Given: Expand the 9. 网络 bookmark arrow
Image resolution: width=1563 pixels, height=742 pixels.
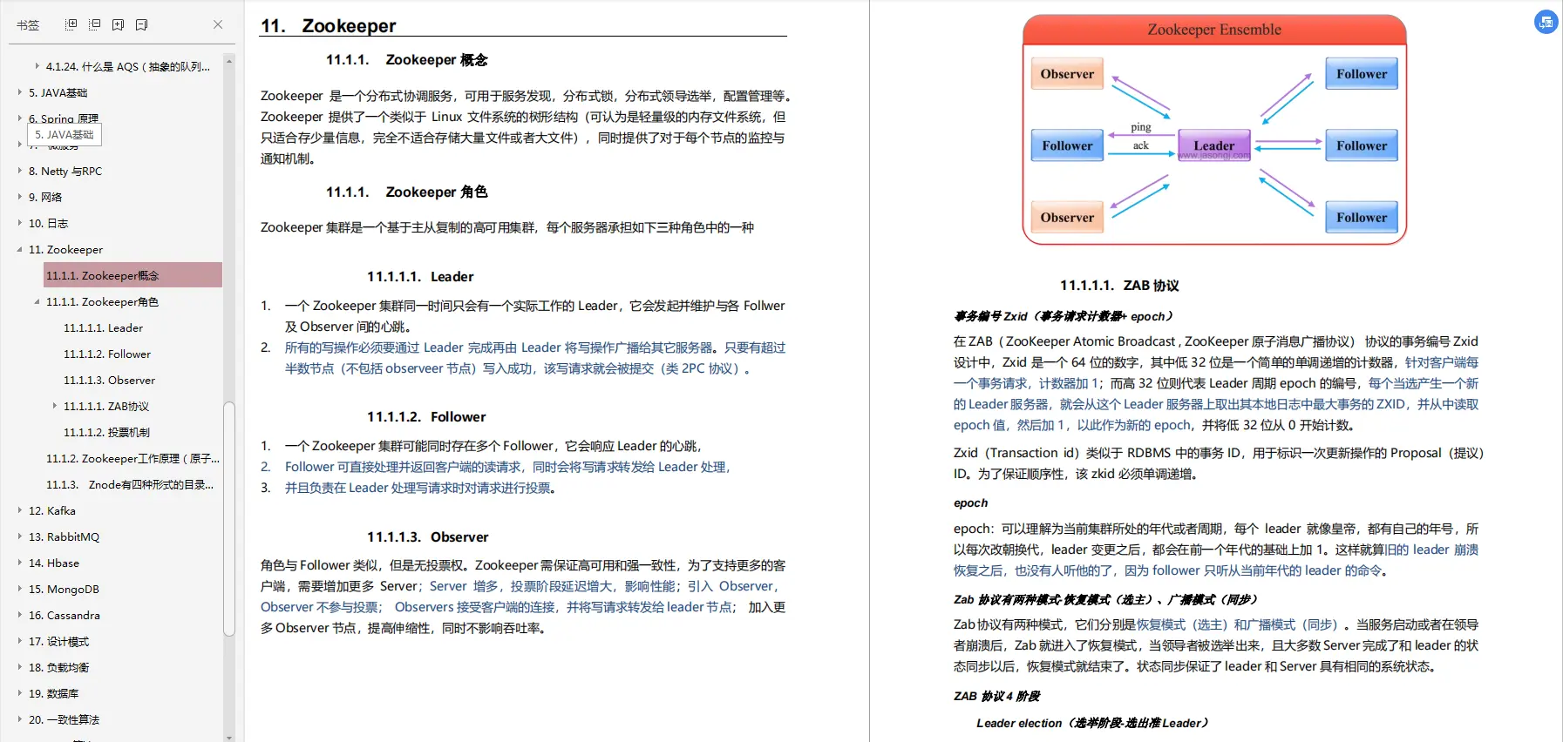Looking at the screenshot, I should tap(20, 196).
